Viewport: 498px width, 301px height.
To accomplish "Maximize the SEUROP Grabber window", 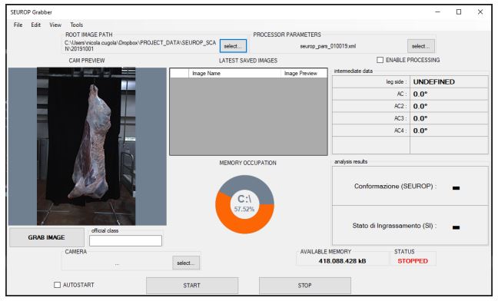I will [459, 12].
